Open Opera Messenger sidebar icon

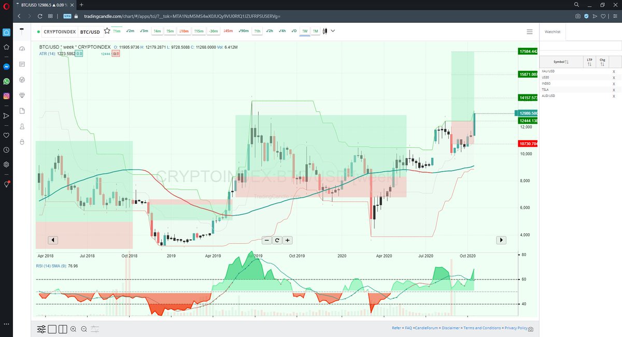(6, 66)
